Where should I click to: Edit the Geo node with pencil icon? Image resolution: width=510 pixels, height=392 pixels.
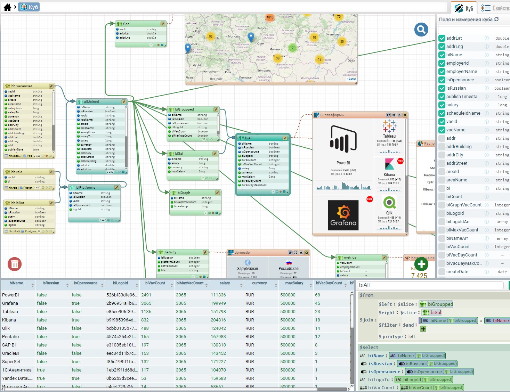tap(163, 24)
